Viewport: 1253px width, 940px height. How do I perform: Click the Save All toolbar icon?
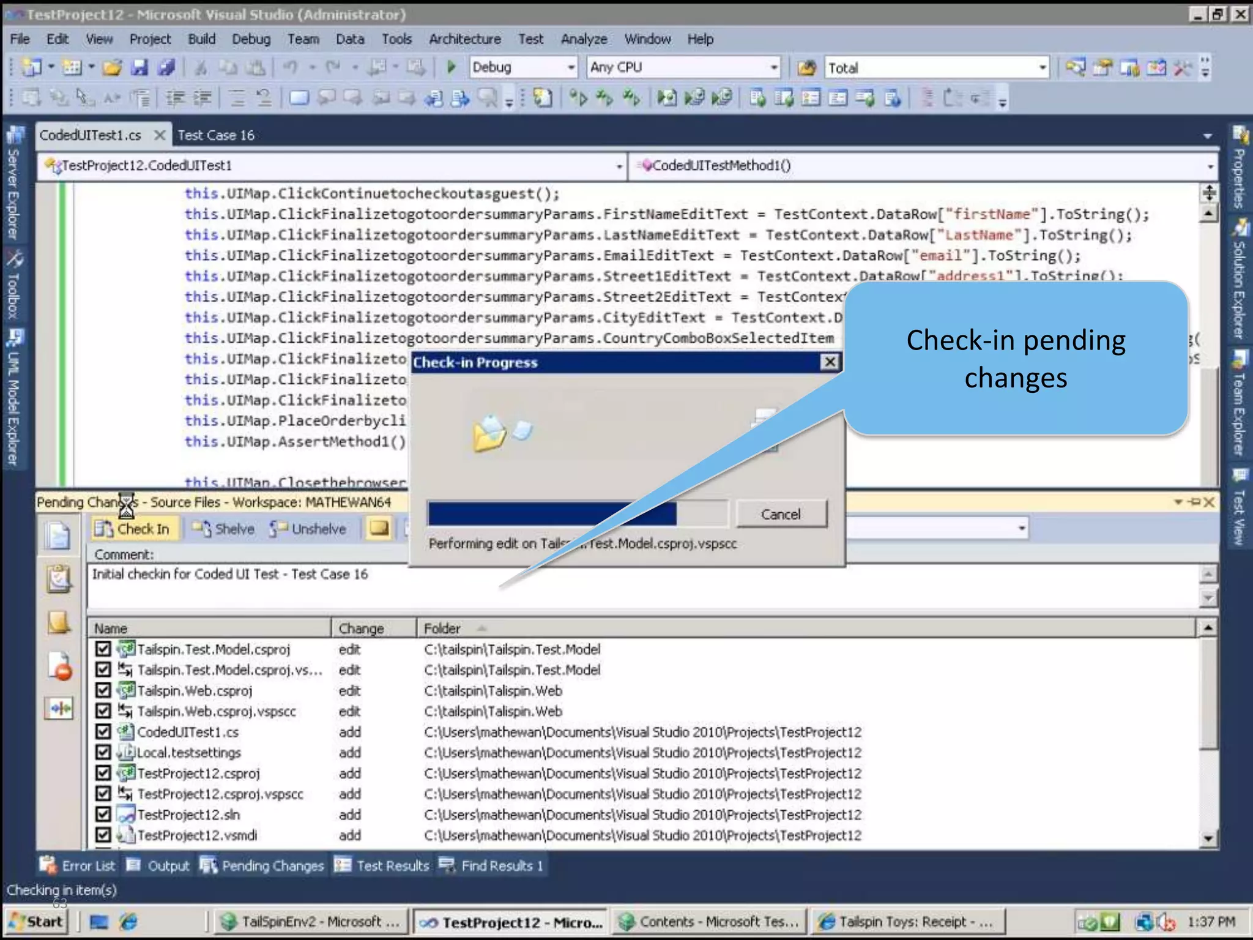click(166, 67)
